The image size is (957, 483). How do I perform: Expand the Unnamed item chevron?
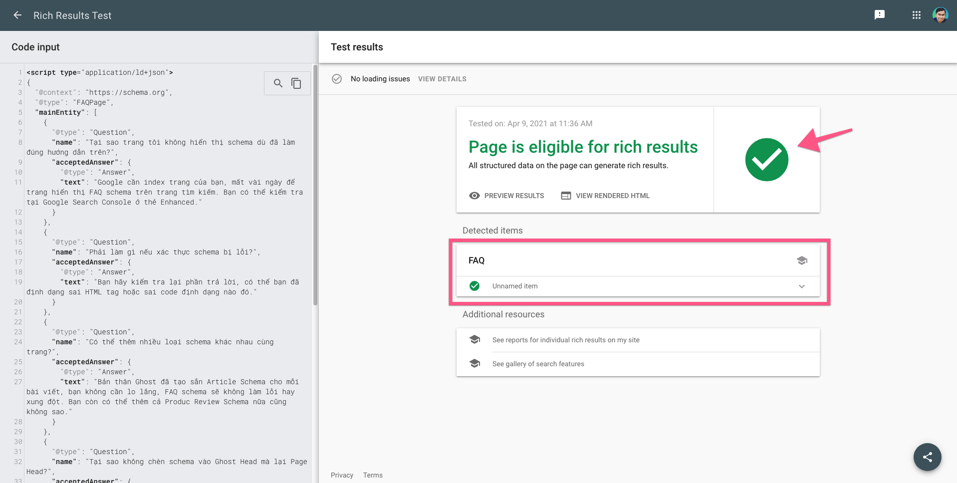[x=802, y=286]
